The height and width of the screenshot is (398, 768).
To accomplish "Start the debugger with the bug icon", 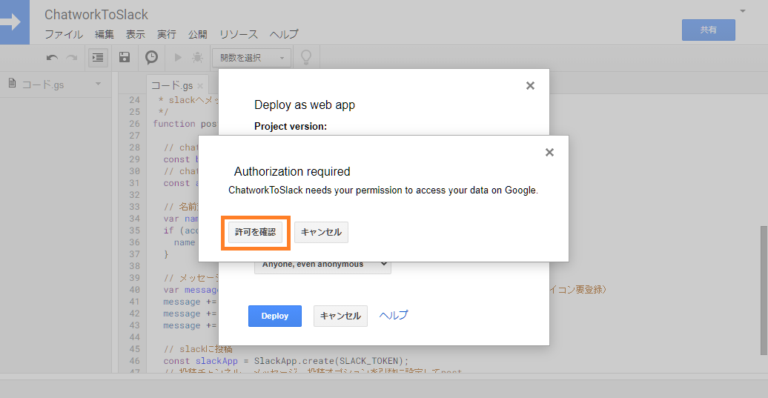I will click(x=197, y=57).
